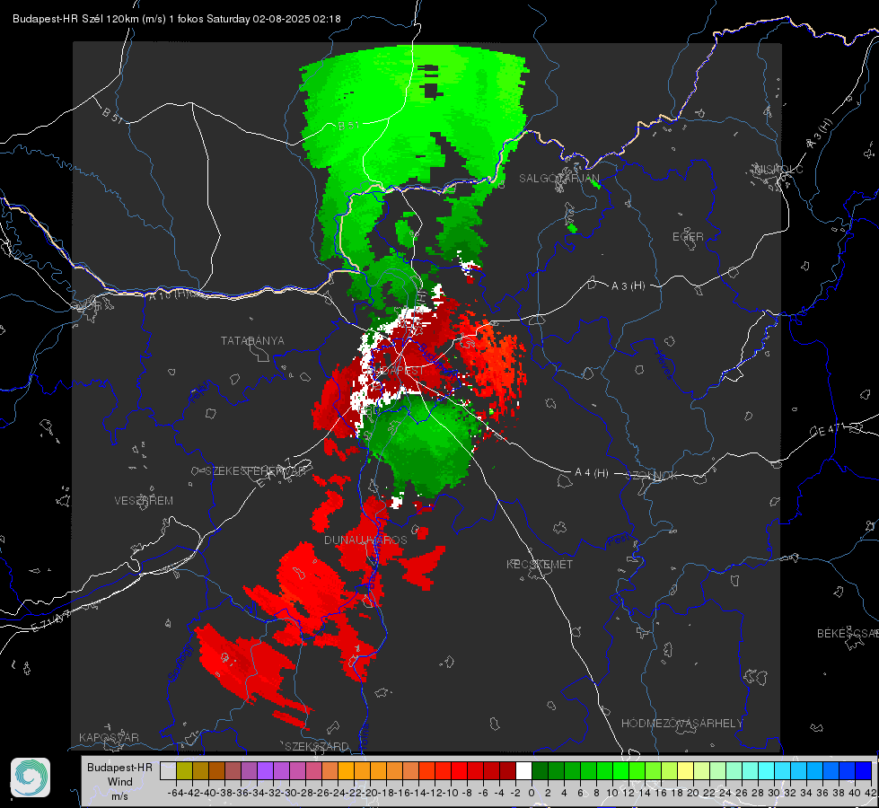
Task: Click the swirl logo icon beside the legend
Action: pos(31,777)
